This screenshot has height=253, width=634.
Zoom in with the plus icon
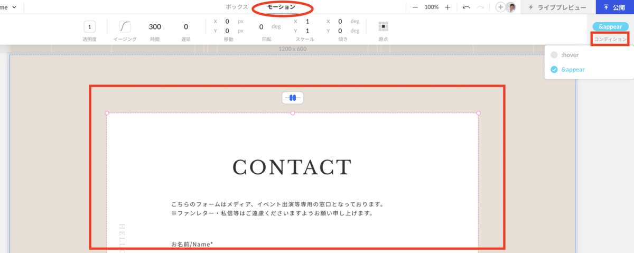click(x=447, y=7)
